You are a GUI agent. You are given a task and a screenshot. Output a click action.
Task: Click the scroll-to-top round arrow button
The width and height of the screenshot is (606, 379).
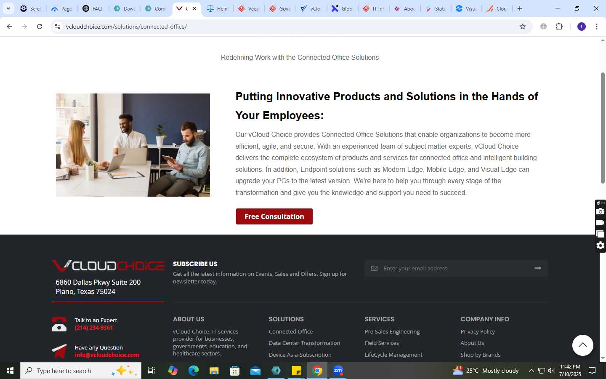583,345
